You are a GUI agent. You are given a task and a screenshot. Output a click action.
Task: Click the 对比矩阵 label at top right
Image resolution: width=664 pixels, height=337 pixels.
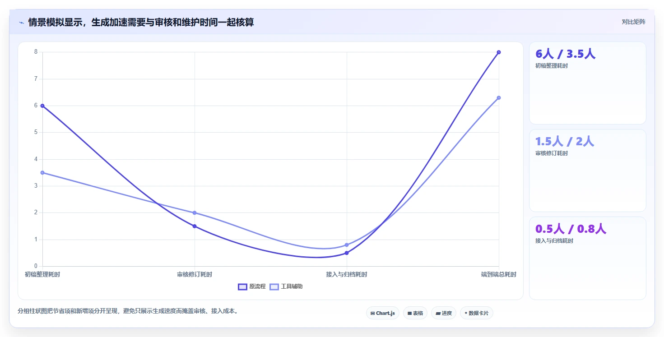634,22
